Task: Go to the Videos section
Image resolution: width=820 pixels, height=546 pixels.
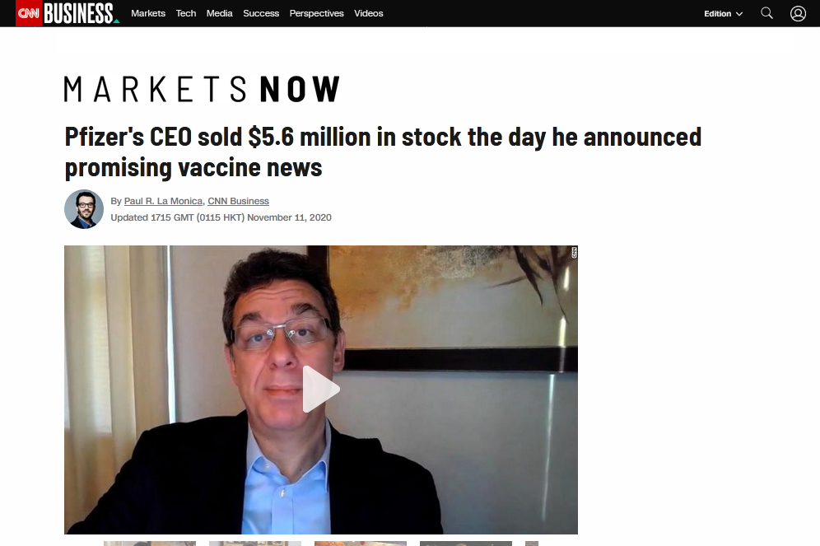Action: (368, 13)
